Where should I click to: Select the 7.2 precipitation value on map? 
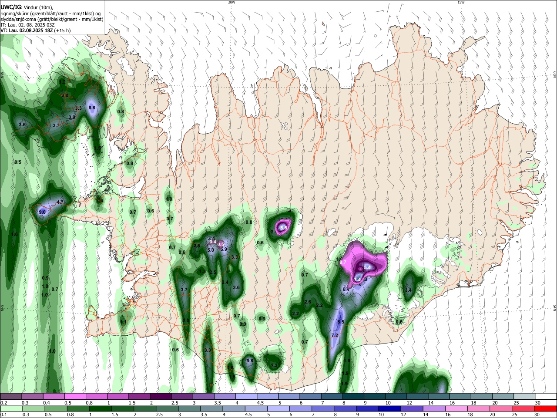click(335, 335)
